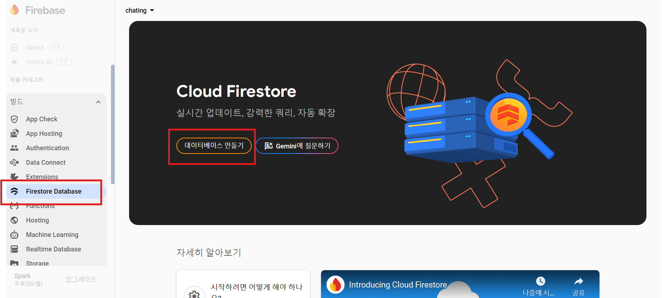Open Genkit link in sidebar
Image resolution: width=662 pixels, height=298 pixels.
(35, 48)
